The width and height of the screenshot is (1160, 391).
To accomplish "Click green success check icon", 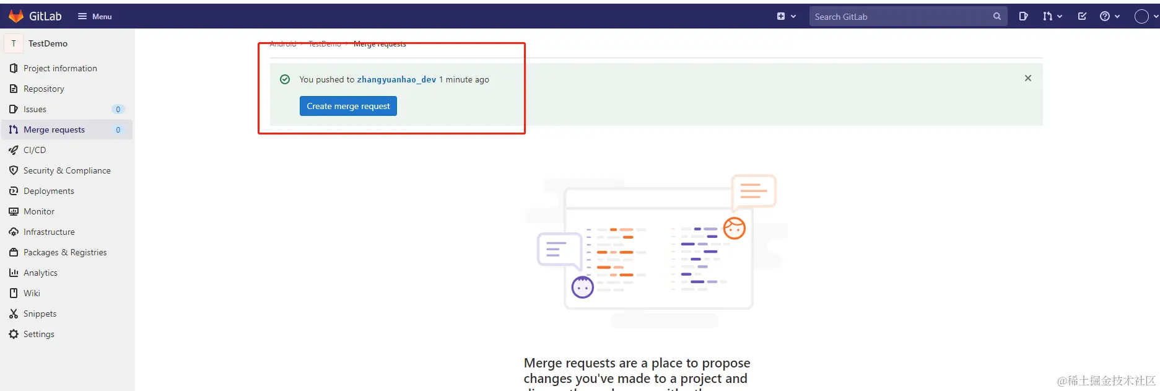I will pyautogui.click(x=285, y=79).
